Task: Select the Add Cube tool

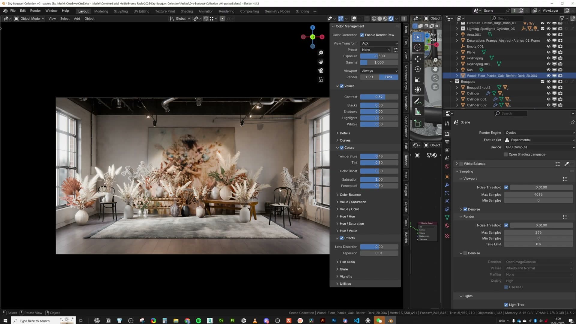Action: 418,123
